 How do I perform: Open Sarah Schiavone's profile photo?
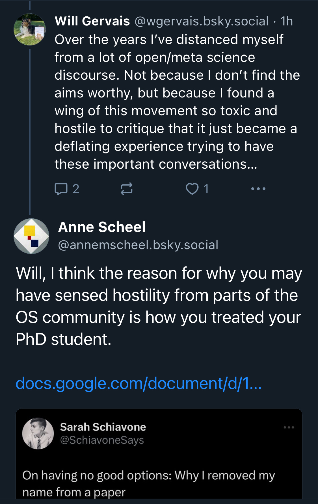click(38, 433)
